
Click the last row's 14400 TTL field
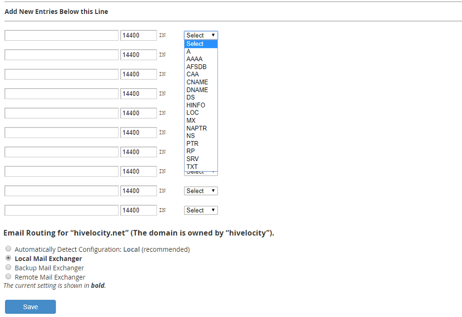138,211
